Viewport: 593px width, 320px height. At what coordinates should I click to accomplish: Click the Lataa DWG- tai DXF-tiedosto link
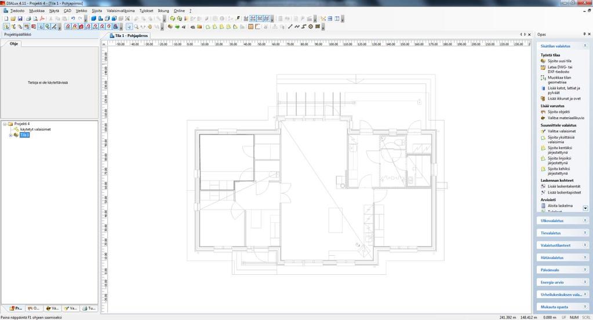tap(560, 69)
